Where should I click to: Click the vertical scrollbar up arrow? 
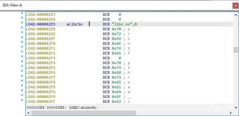(236, 15)
